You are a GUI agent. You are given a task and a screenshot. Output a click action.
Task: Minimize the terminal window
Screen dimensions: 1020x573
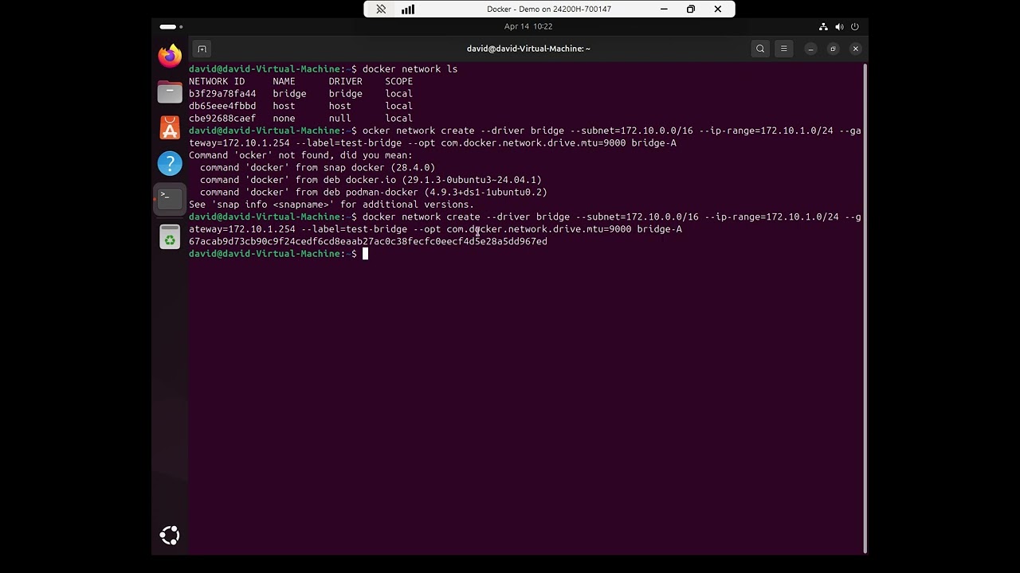coord(810,49)
